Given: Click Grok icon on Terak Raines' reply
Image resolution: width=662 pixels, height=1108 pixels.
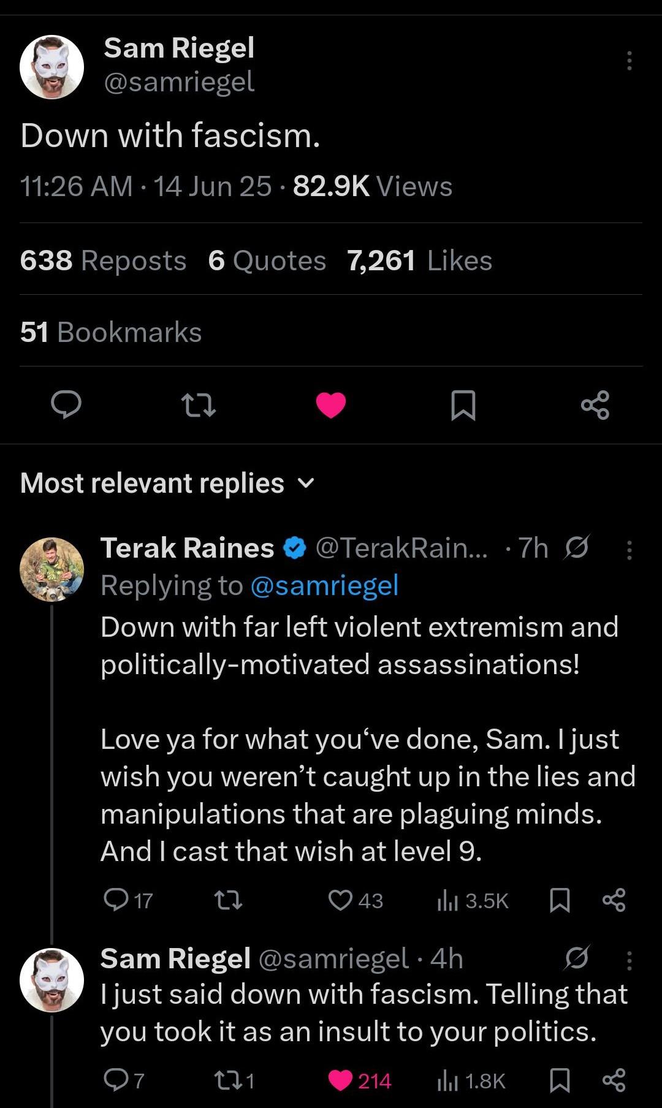Looking at the screenshot, I should 577,547.
